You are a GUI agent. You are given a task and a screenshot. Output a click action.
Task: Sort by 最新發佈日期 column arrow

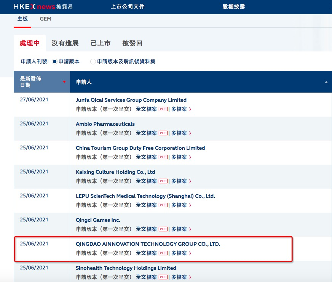pyautogui.click(x=64, y=82)
